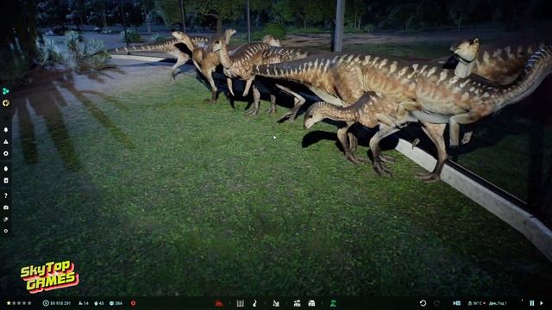
Task: Open notifications bell in left sidebar
Action: tap(6, 130)
